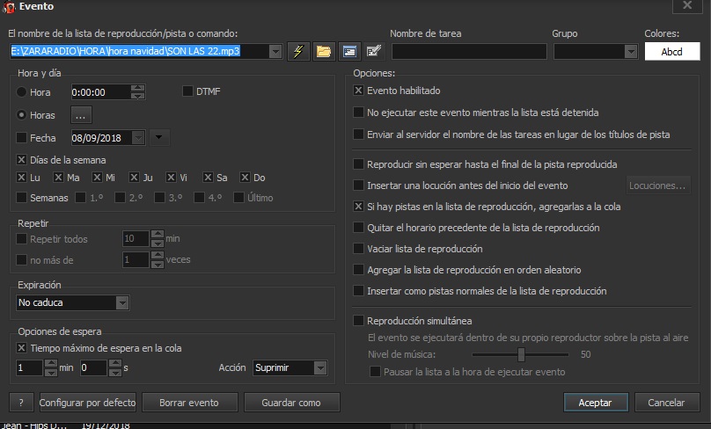Viewport: 711px width, 429px height.
Task: Check Enviar al servidor el nombre de tareas
Action: pyautogui.click(x=358, y=135)
